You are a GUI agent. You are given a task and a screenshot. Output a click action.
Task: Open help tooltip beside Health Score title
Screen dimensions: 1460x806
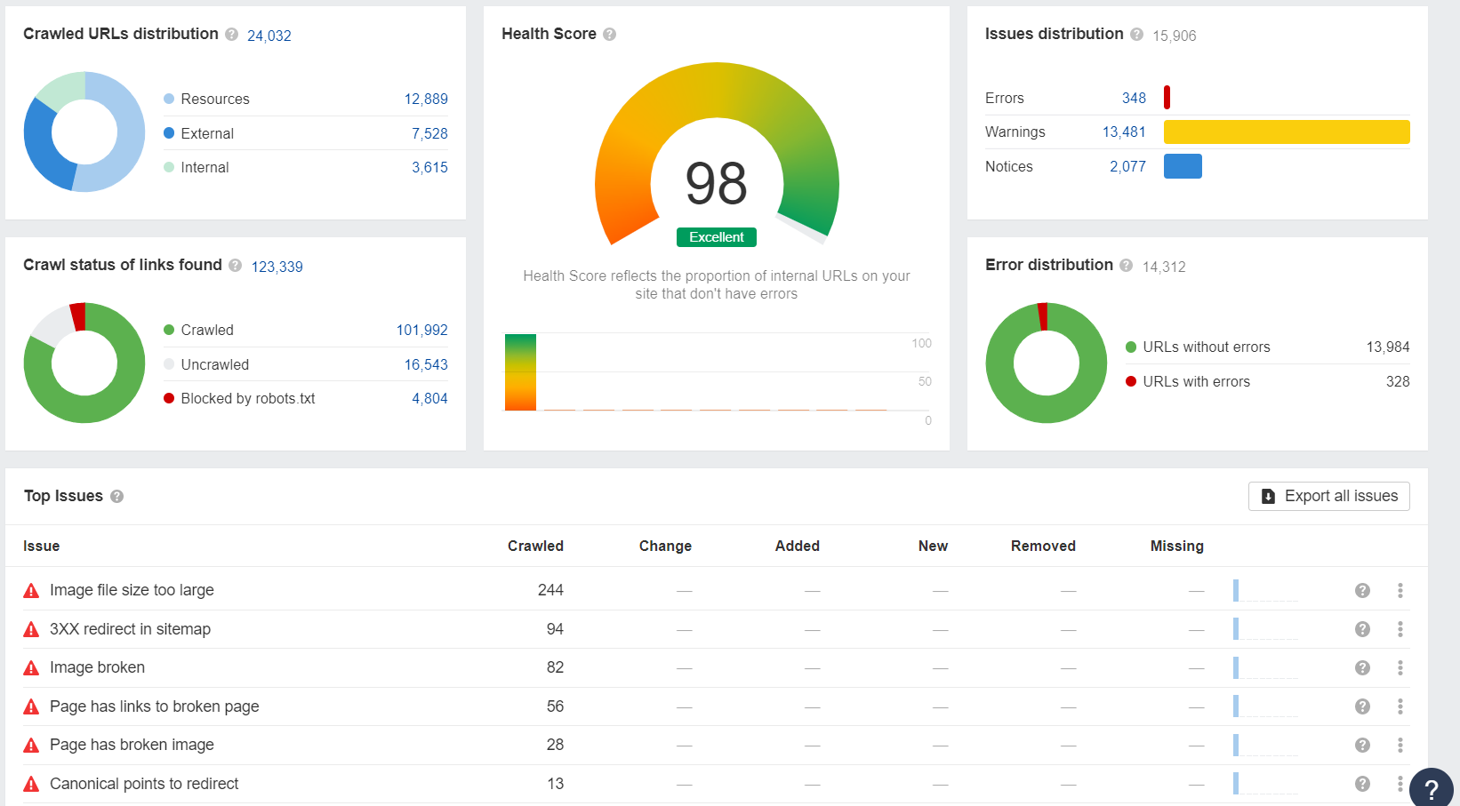click(609, 35)
